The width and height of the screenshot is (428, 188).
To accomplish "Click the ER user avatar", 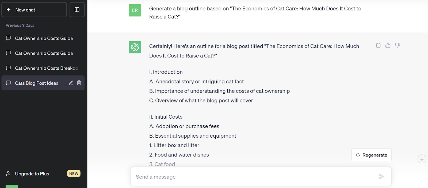I will [135, 10].
